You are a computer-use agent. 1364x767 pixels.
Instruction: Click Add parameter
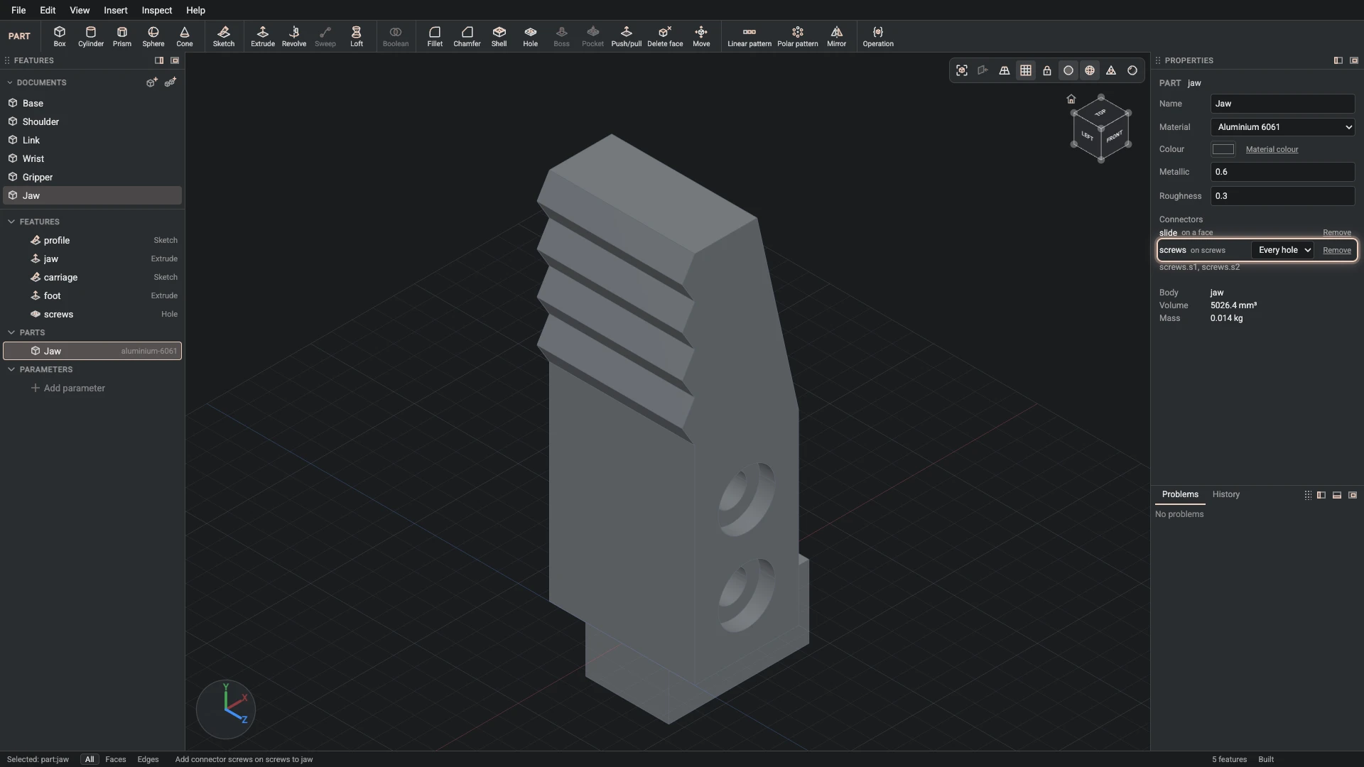click(x=68, y=388)
